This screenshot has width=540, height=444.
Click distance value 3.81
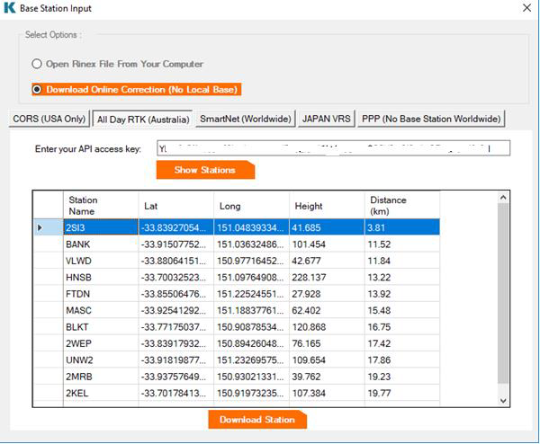tap(402, 227)
